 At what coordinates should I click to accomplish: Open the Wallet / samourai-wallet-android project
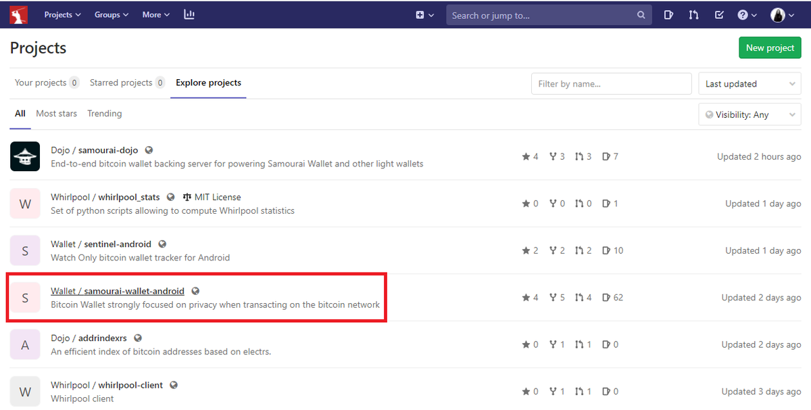pos(118,292)
